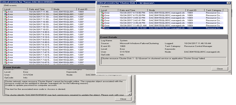
Task: Click the error icon of the 8:32:5 row in the DAC30415VIR001 window
Action: pos(6,45)
